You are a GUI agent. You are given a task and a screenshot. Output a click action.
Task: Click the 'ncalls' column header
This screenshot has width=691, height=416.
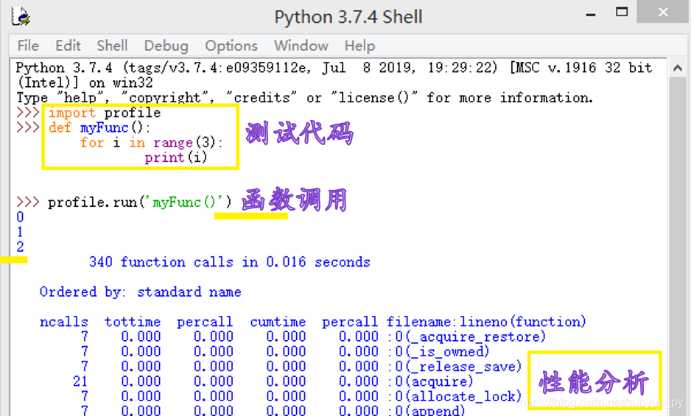64,322
